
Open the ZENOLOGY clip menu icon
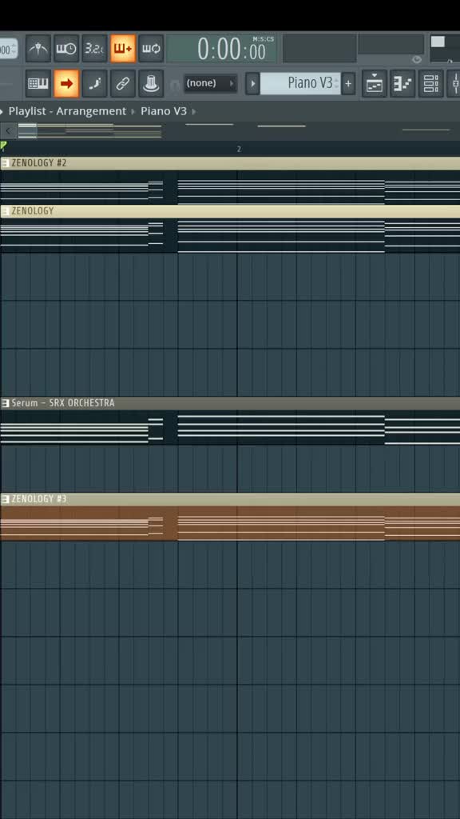pos(6,211)
